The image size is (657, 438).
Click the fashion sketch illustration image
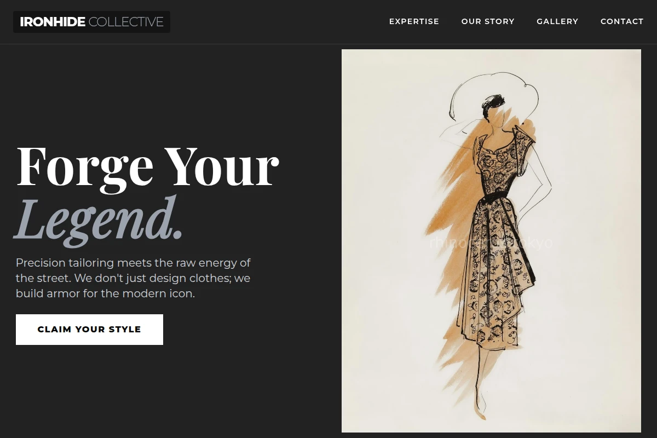491,241
